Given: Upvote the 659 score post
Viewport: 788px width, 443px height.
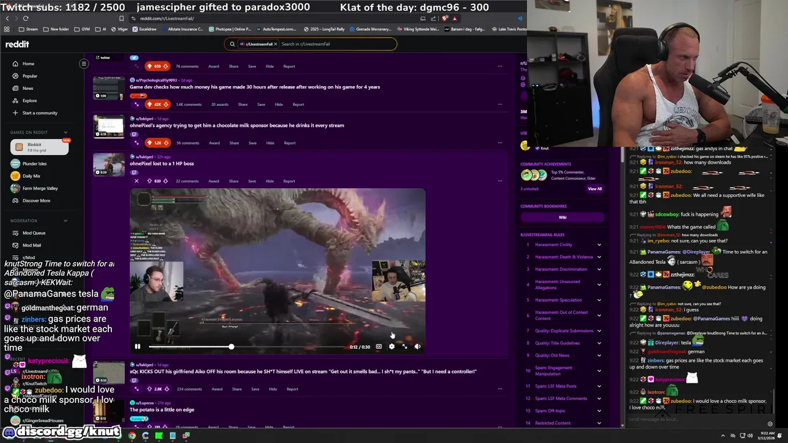Looking at the screenshot, I should 149,66.
